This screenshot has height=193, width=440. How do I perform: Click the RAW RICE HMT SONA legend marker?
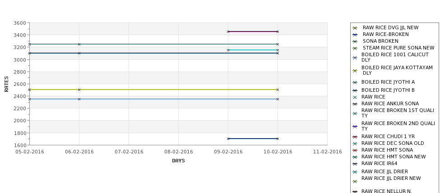click(355, 150)
